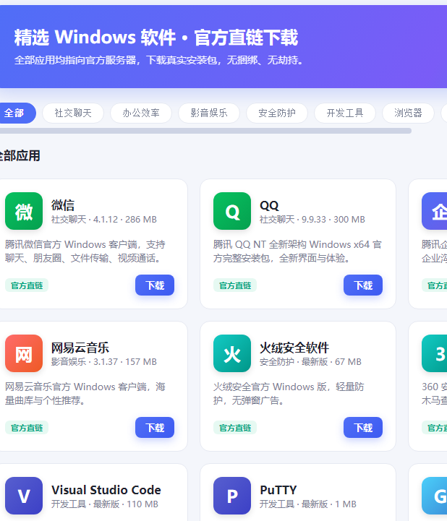Image resolution: width=447 pixels, height=521 pixels.
Task: Click the Visual Studio Code V icon
Action: [24, 496]
